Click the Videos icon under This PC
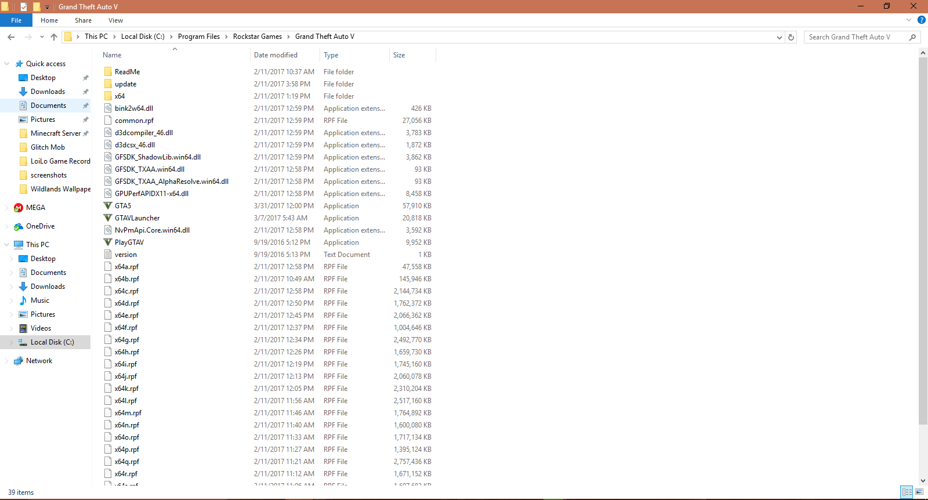Viewport: 928px width, 500px height. (x=23, y=328)
